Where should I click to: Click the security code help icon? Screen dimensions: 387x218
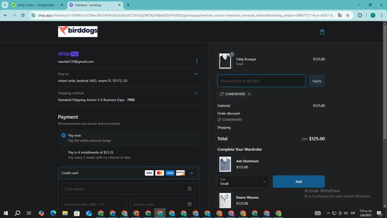pos(189,204)
